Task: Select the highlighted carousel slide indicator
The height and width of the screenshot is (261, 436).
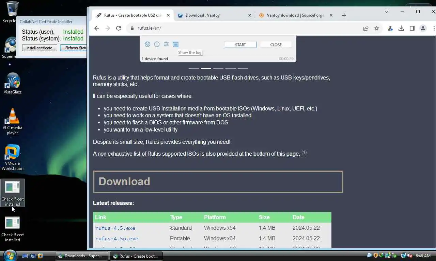Action: (x=206, y=68)
